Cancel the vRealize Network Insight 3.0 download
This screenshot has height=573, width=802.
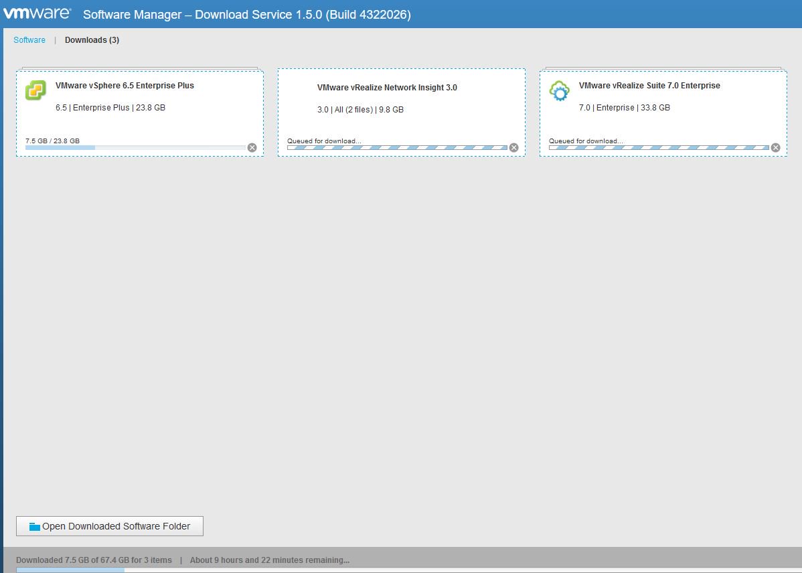tap(514, 147)
